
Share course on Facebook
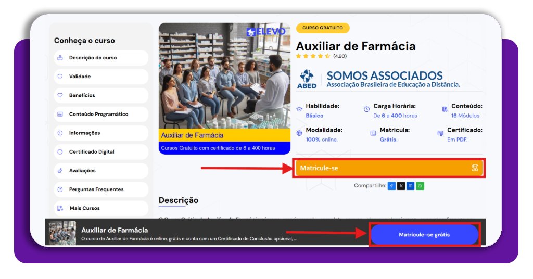[391, 186]
